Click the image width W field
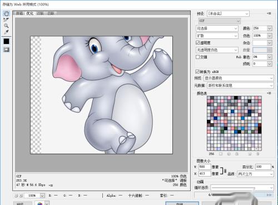The height and width of the screenshot is (205, 278). tap(205, 167)
